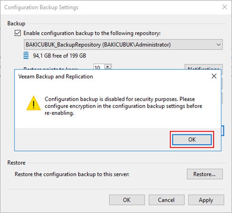Confirm the warning with highlighted OK

point(192,139)
